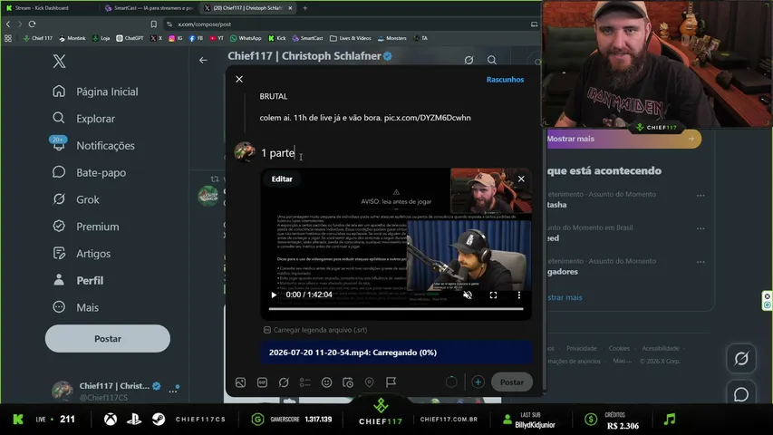Reload the page

click(32, 24)
